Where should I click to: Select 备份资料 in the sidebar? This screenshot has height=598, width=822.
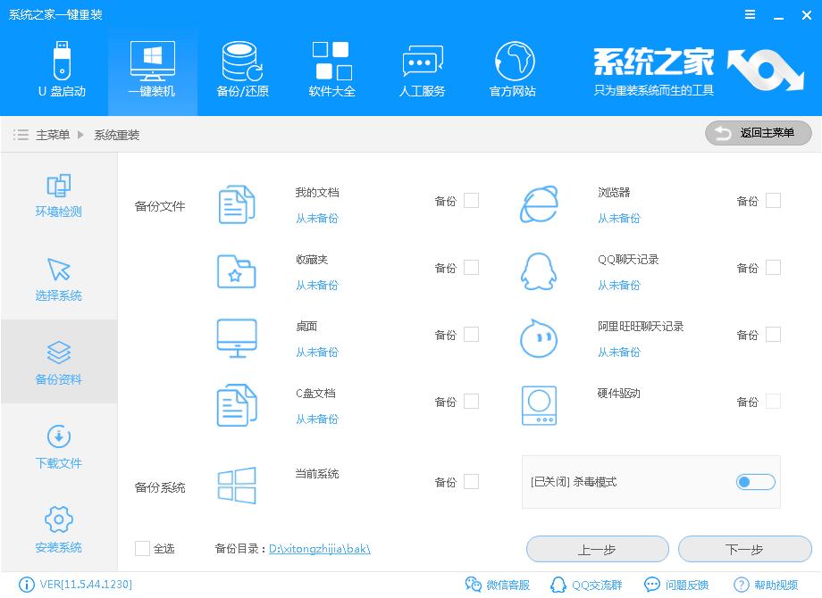(57, 361)
